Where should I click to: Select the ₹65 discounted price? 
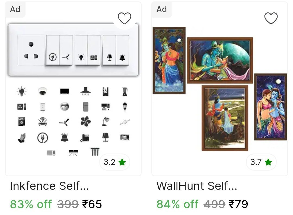tap(92, 204)
